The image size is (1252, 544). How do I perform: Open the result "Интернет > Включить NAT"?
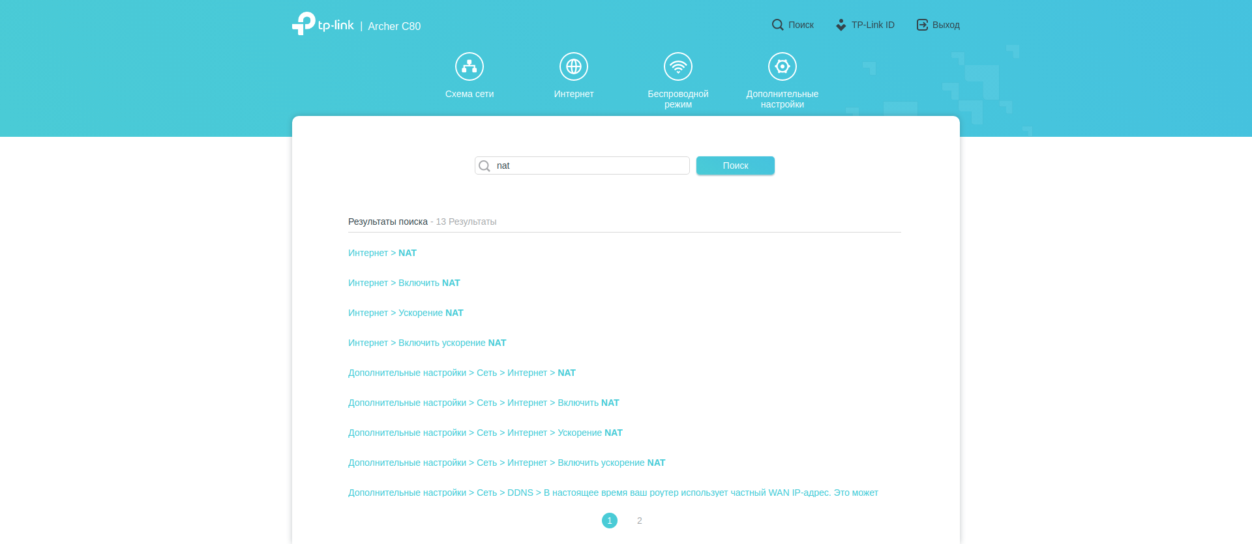404,283
